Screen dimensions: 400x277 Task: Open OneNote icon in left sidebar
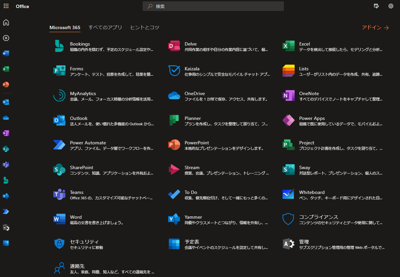coord(6,133)
